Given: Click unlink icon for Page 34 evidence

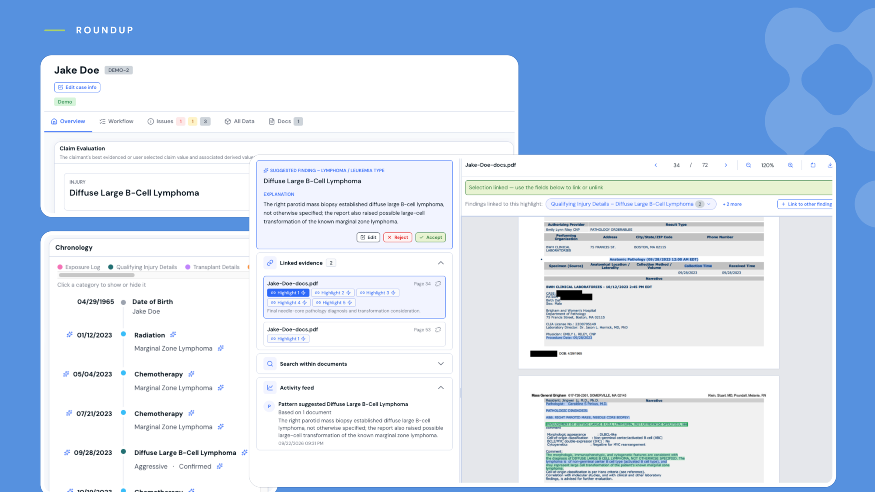Looking at the screenshot, I should pyautogui.click(x=438, y=284).
